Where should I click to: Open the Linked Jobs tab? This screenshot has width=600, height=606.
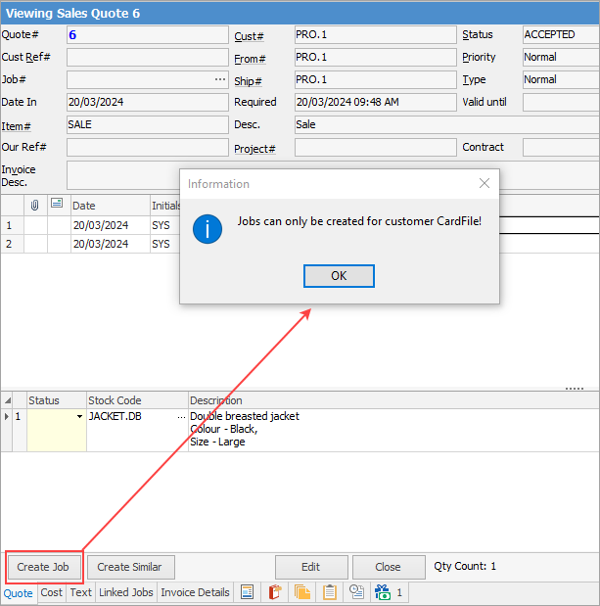pos(126,592)
